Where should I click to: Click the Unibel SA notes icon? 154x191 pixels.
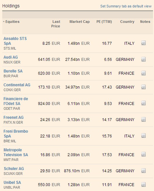tap(143, 185)
